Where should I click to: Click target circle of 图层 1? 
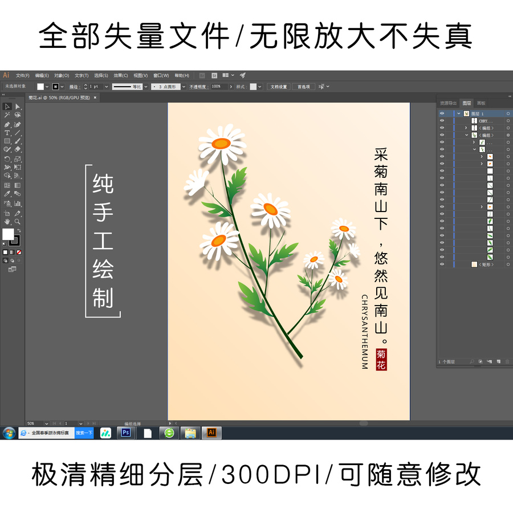pyautogui.click(x=508, y=113)
